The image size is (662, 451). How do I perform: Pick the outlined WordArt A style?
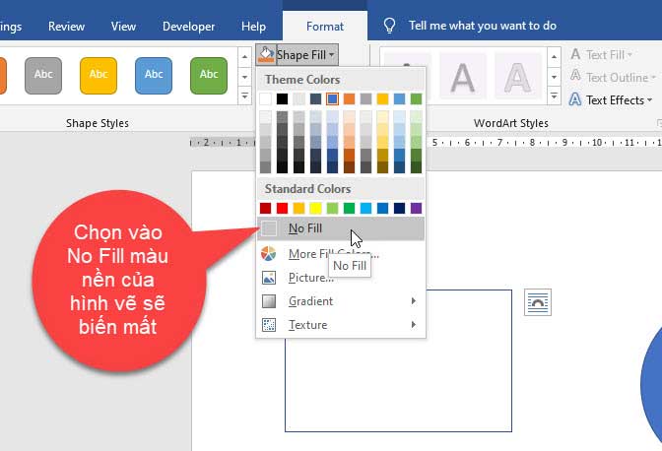click(517, 77)
